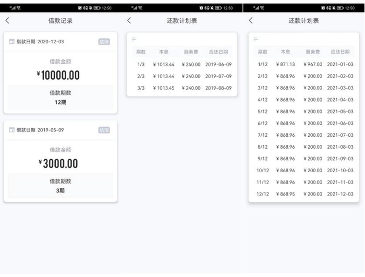Screen dimensions: 365x277
Task: Select the ¥1013.45 principal and interest amount
Action: (164, 88)
